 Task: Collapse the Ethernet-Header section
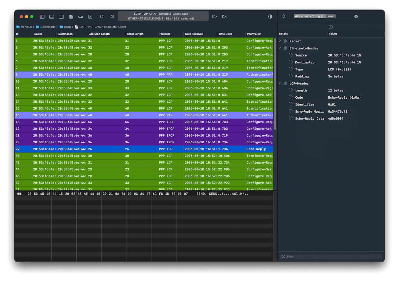pyautogui.click(x=280, y=48)
